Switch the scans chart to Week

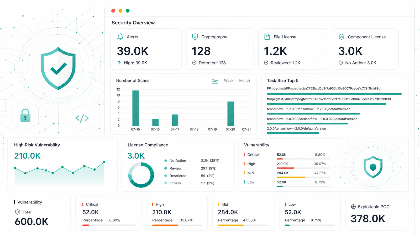pos(229,81)
